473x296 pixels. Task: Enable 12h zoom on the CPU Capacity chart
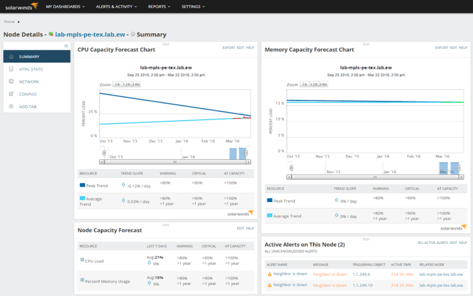point(126,84)
